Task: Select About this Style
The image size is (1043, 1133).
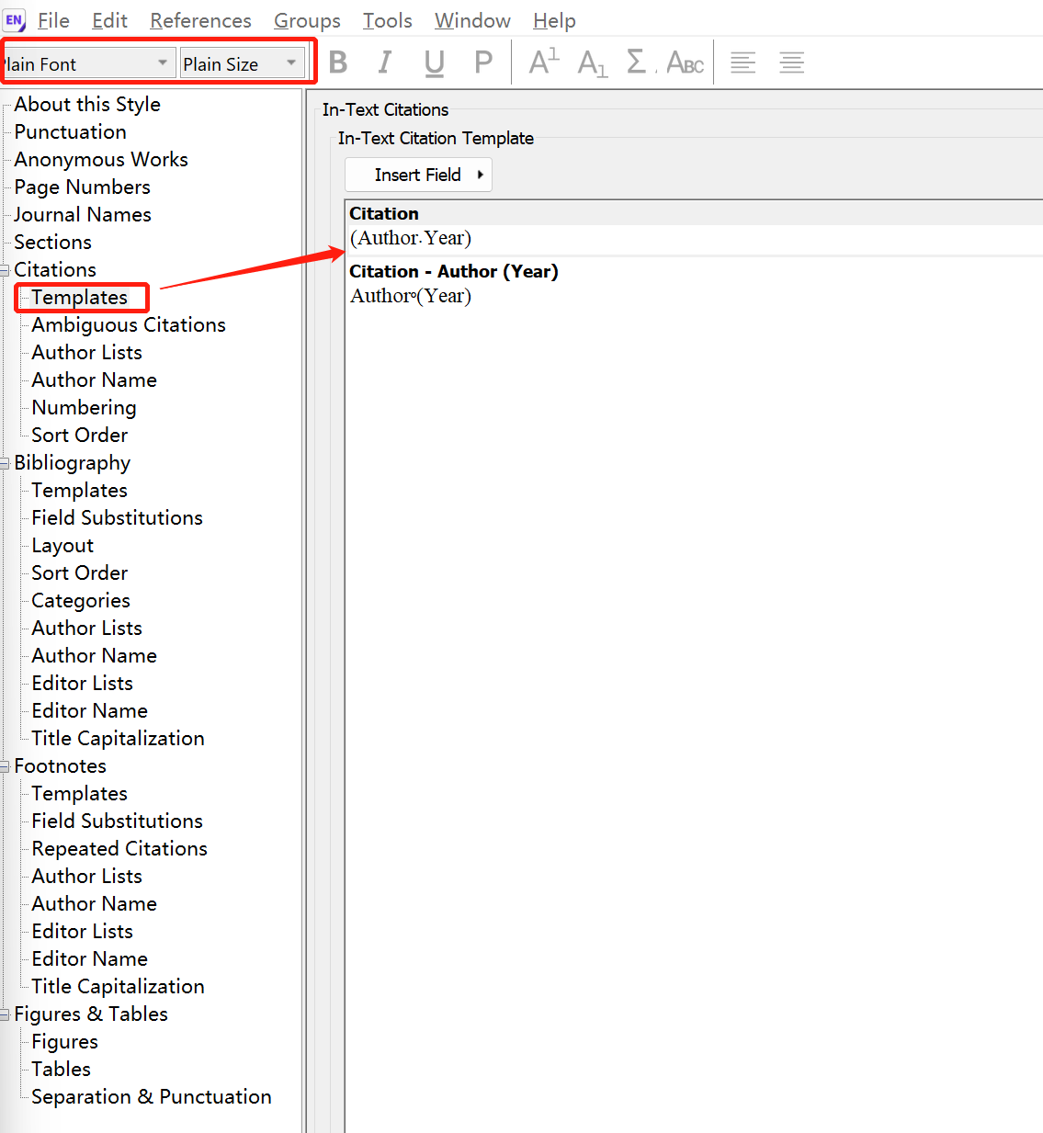Action: point(87,105)
